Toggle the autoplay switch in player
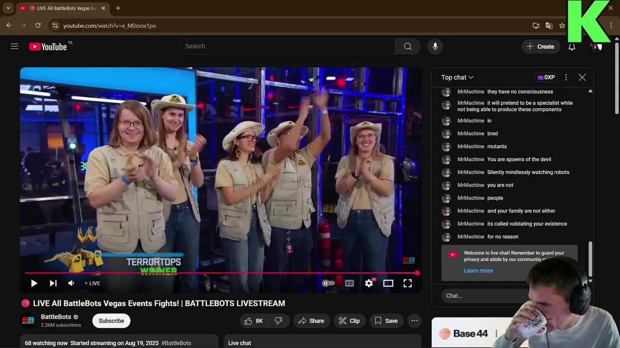620x348 pixels. click(x=328, y=283)
